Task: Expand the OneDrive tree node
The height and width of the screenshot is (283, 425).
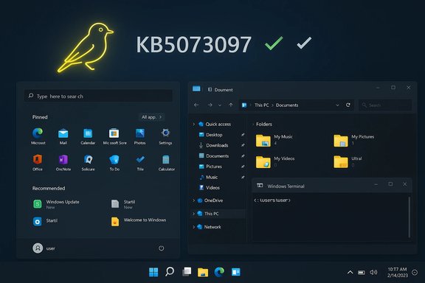Action: (x=193, y=200)
